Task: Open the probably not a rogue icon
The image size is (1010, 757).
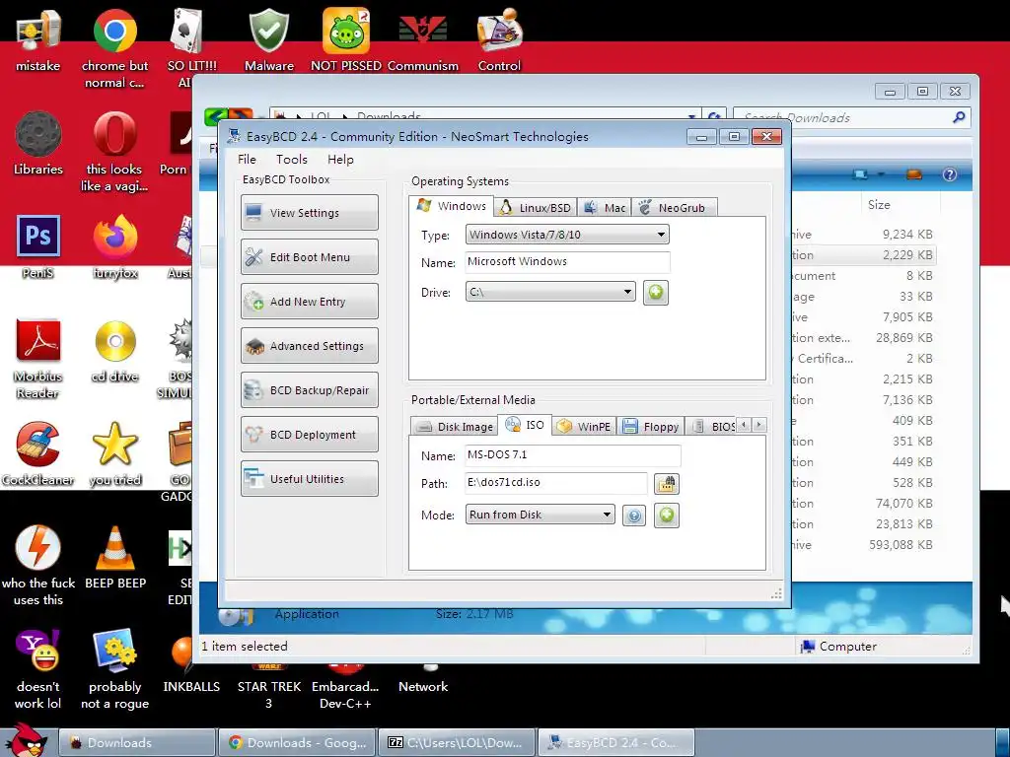Action: (114, 669)
